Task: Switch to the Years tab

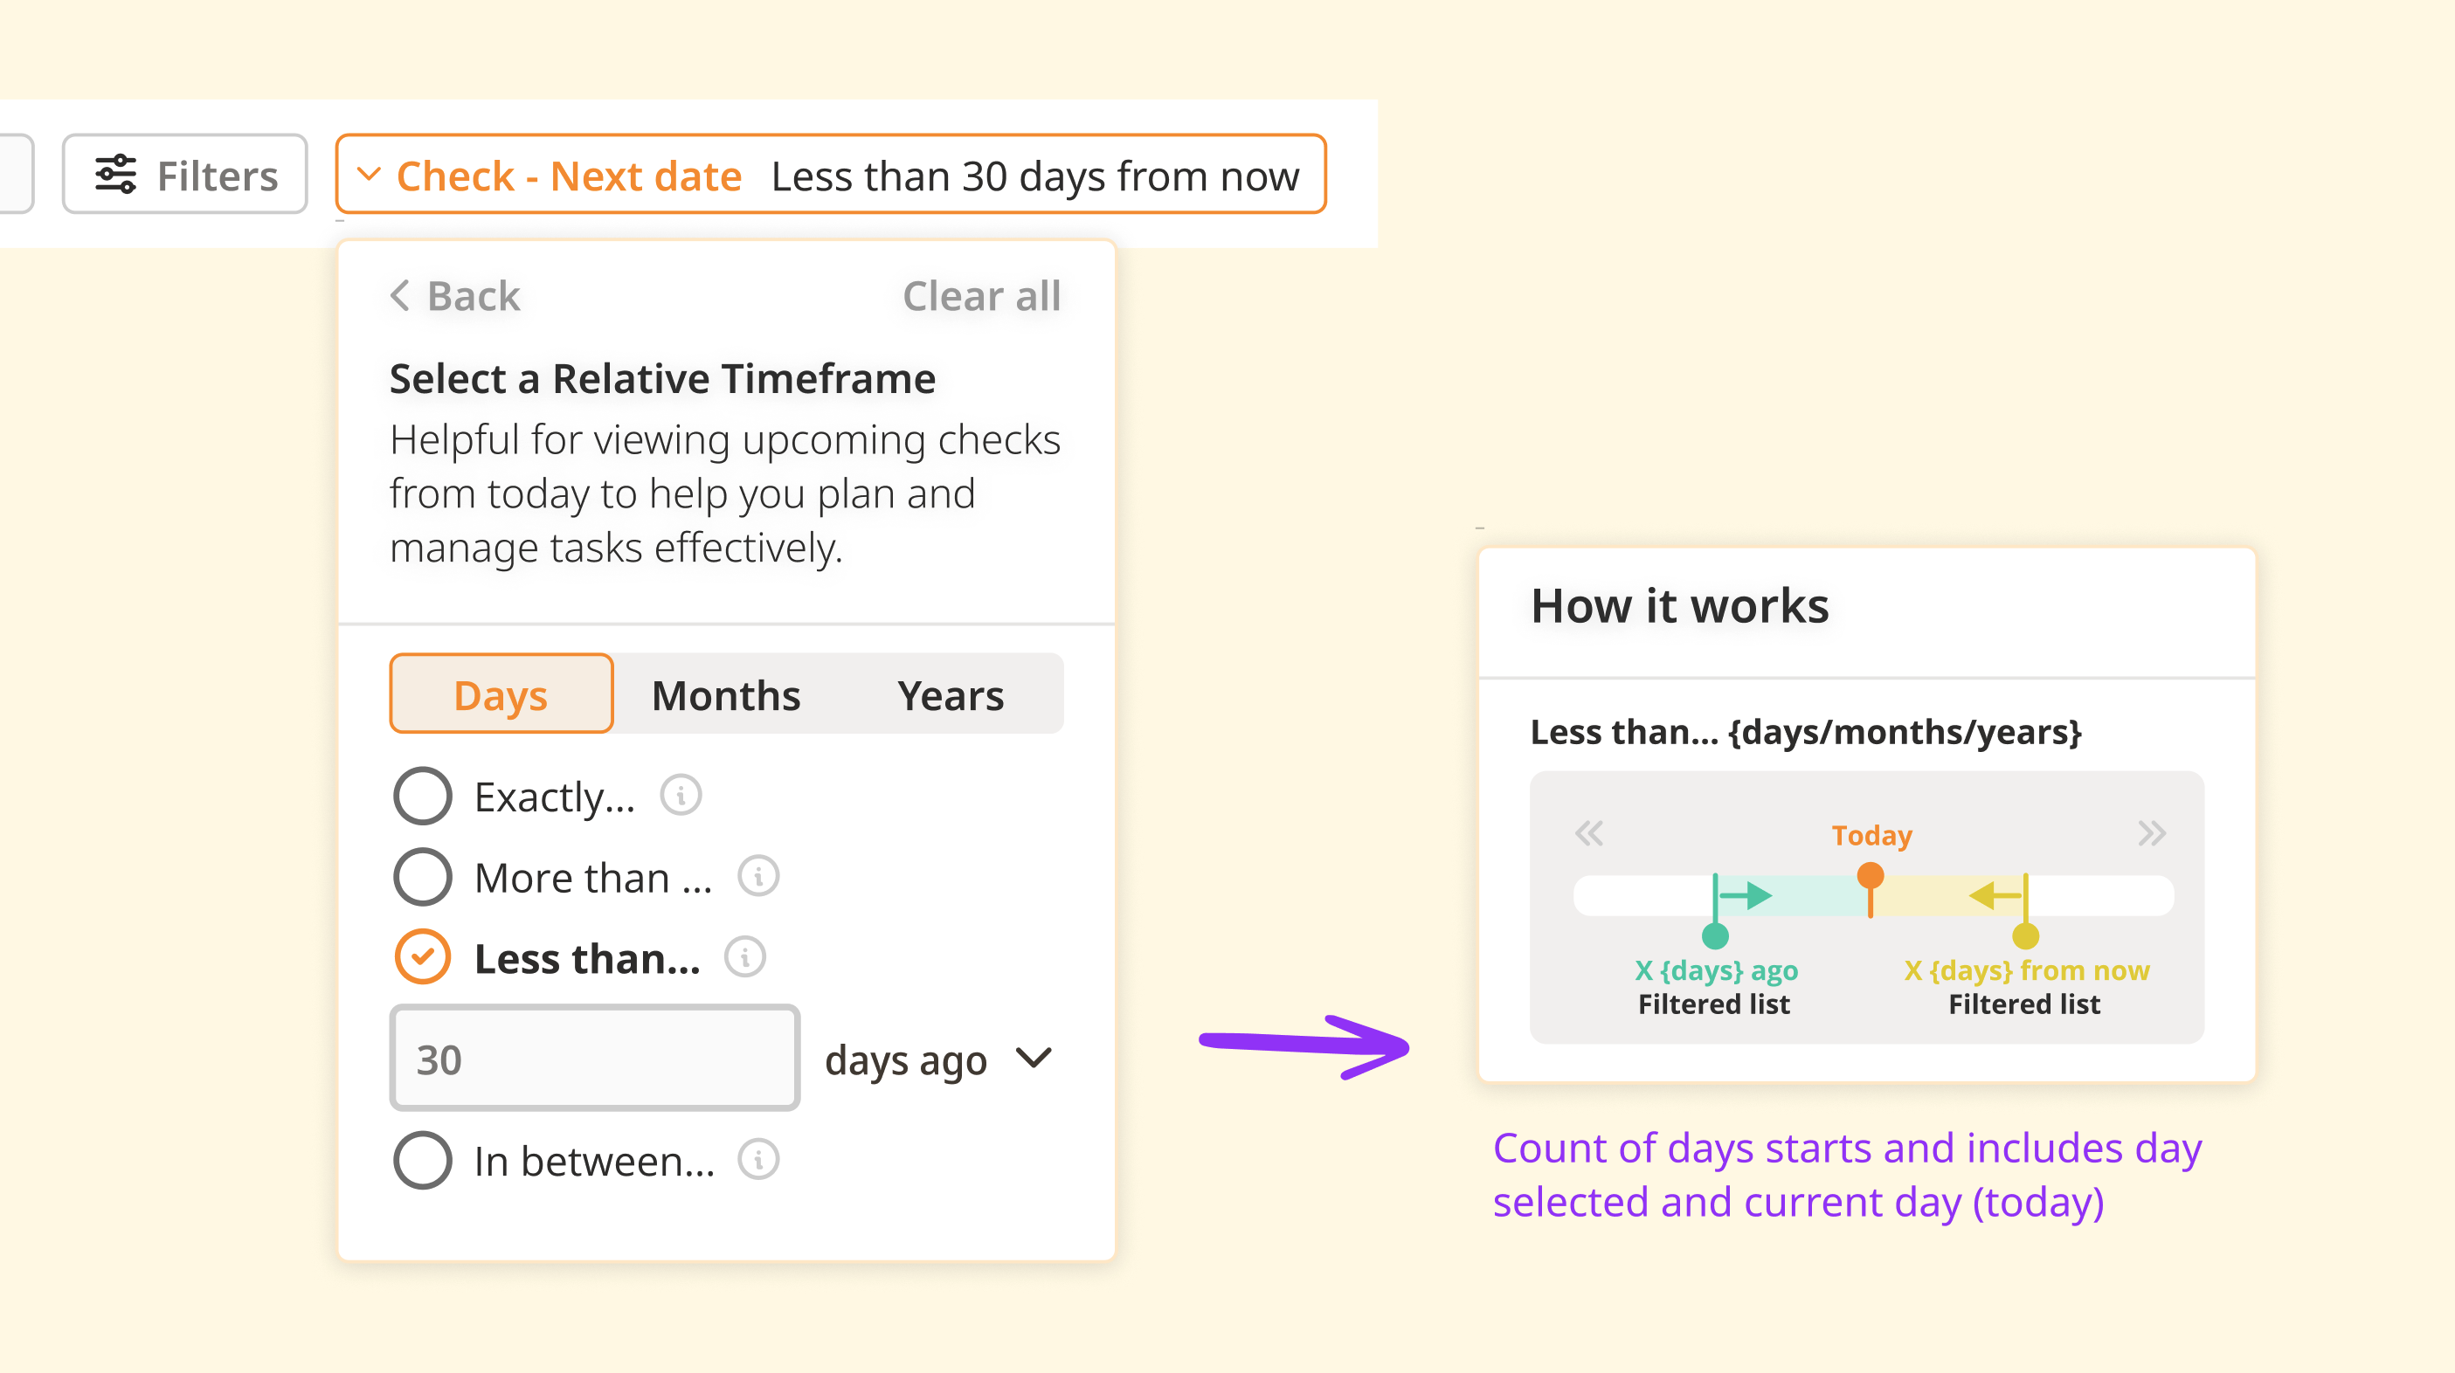Action: tap(951, 694)
